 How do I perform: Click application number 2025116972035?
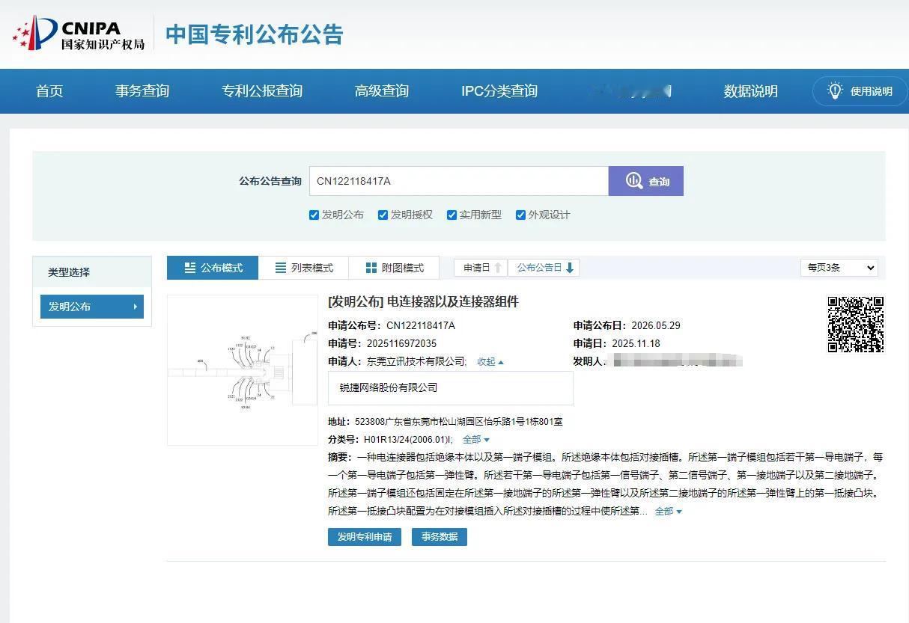[x=401, y=344]
